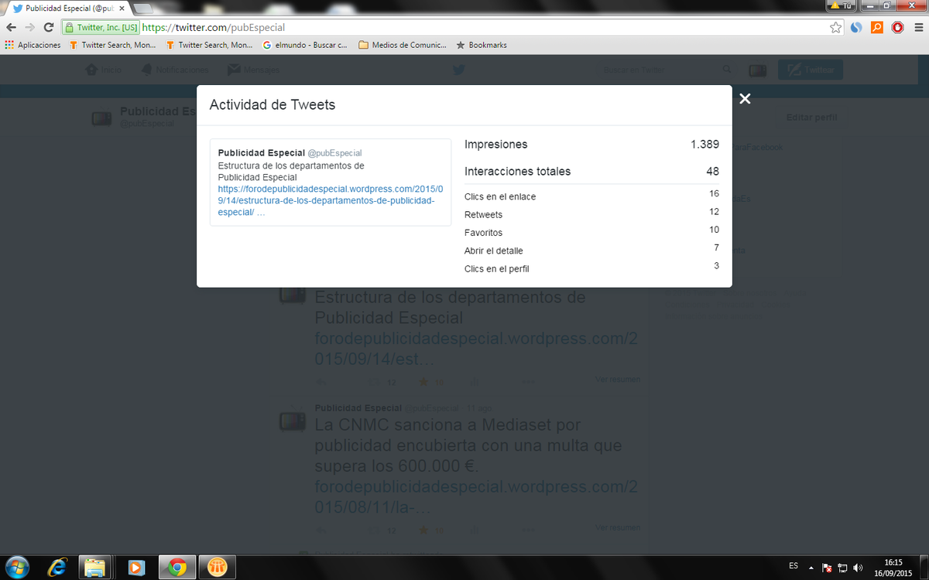The height and width of the screenshot is (580, 929).
Task: Open the foro de publicidad especial link in dialog
Action: tap(331, 200)
